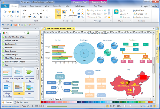160x109 pixels.
Task: Close the Libraries panel
Action: pyautogui.click(x=38, y=28)
